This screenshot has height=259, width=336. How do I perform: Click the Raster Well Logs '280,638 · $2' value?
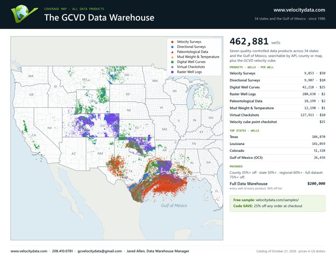(314, 94)
